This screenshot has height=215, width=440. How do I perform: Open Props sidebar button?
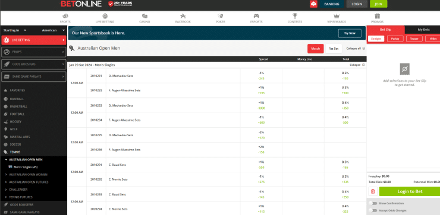pos(34,52)
